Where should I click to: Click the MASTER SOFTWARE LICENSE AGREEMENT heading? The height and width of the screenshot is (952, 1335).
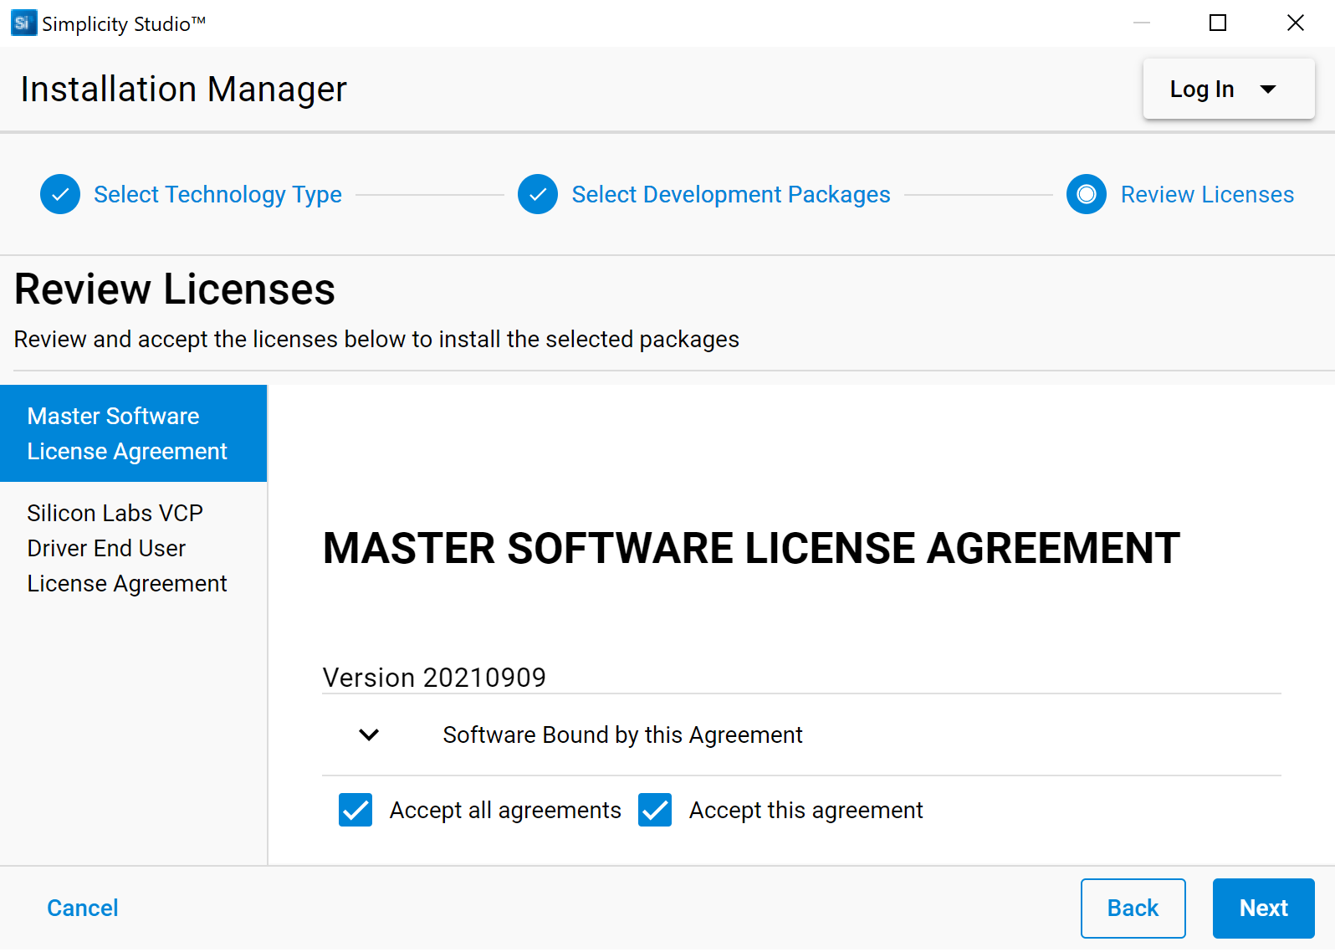pyautogui.click(x=751, y=549)
